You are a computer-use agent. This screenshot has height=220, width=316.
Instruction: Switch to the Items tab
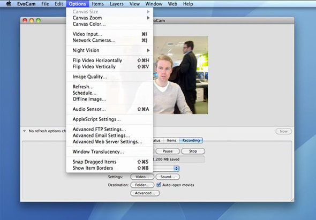[x=171, y=140]
